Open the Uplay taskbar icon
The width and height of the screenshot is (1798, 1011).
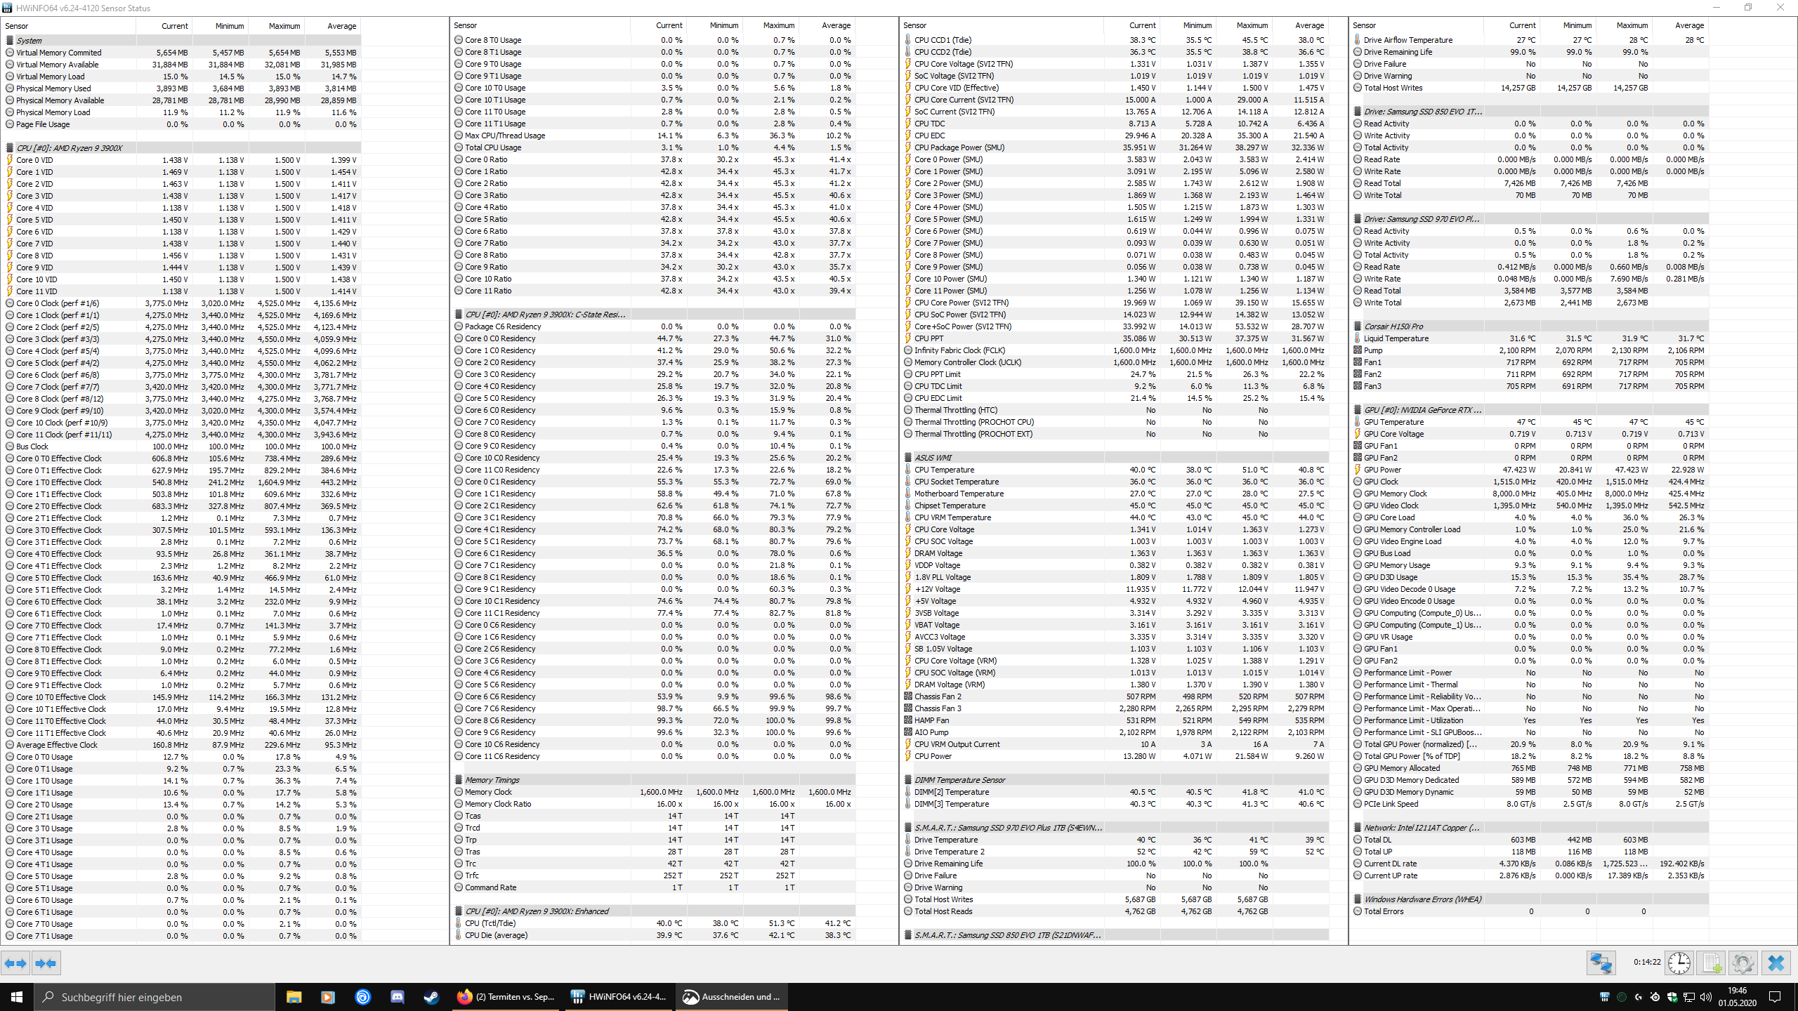click(362, 997)
